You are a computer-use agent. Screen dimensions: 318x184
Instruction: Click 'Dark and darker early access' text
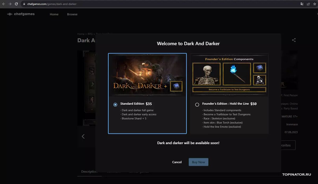(138, 114)
